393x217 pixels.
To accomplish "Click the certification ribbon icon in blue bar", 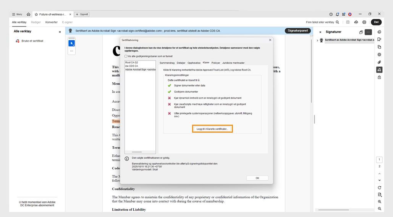I will click(70, 31).
